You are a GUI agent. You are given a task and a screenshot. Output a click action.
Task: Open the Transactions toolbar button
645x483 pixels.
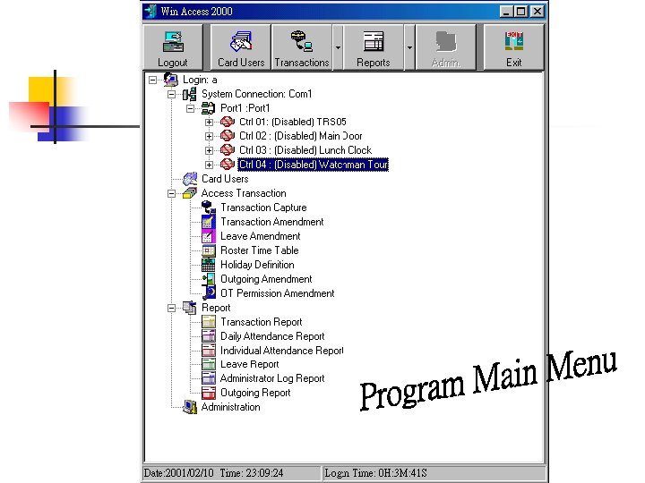click(x=302, y=47)
